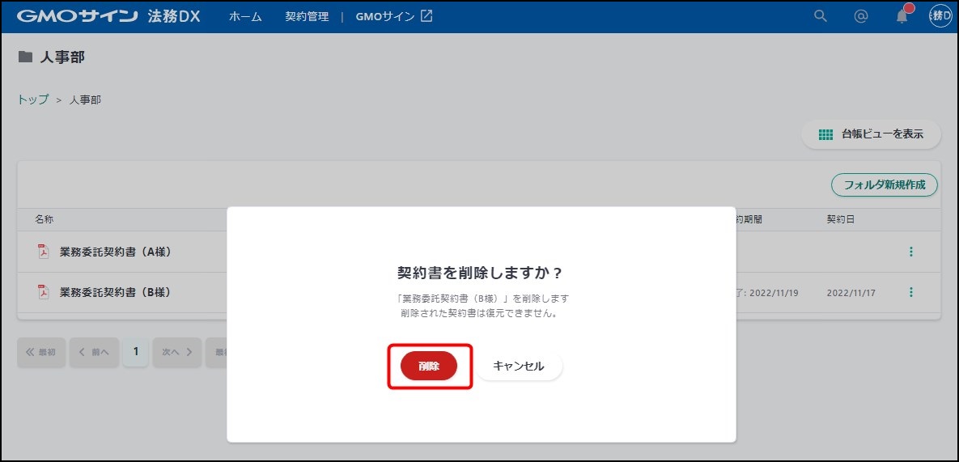Screen dimensions: 959x462
Task: Click the キャンセル cancel button
Action: point(519,366)
